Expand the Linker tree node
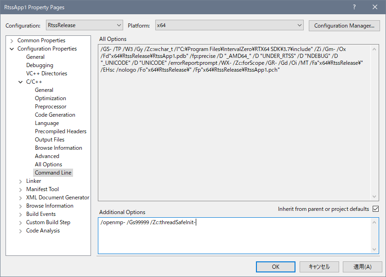Image resolution: width=386 pixels, height=277 pixels. click(21, 181)
